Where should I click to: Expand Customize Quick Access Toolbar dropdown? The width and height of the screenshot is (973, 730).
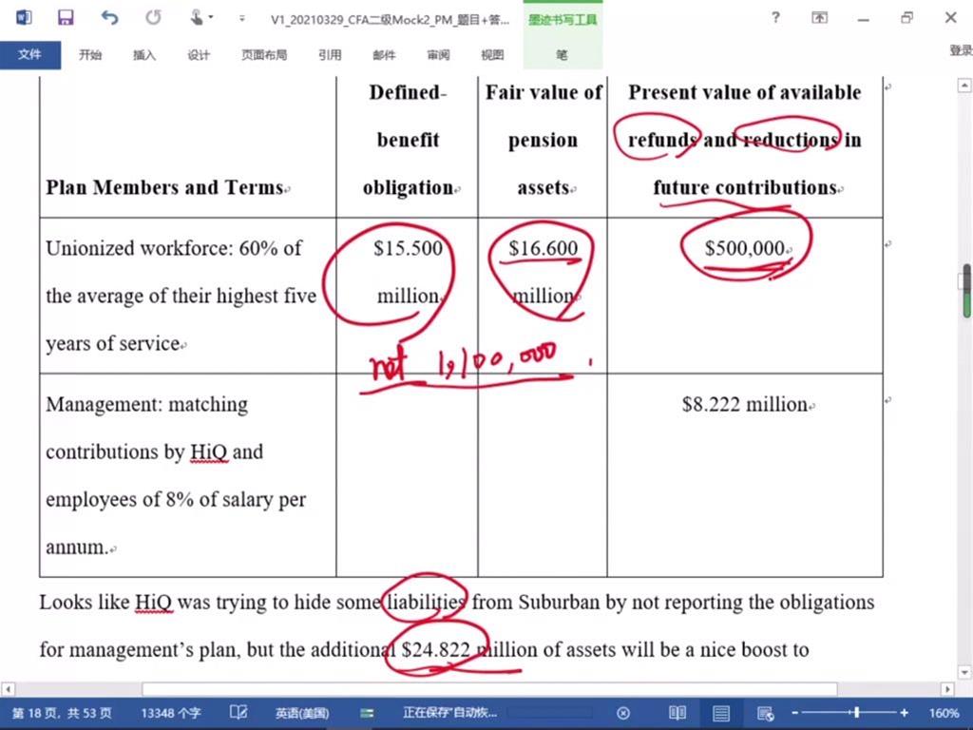point(242,18)
